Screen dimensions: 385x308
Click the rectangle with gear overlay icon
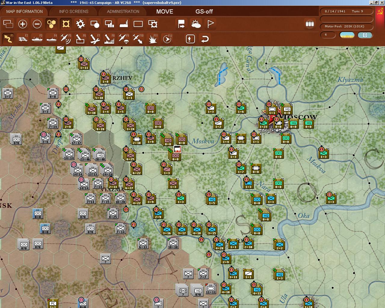point(152,24)
